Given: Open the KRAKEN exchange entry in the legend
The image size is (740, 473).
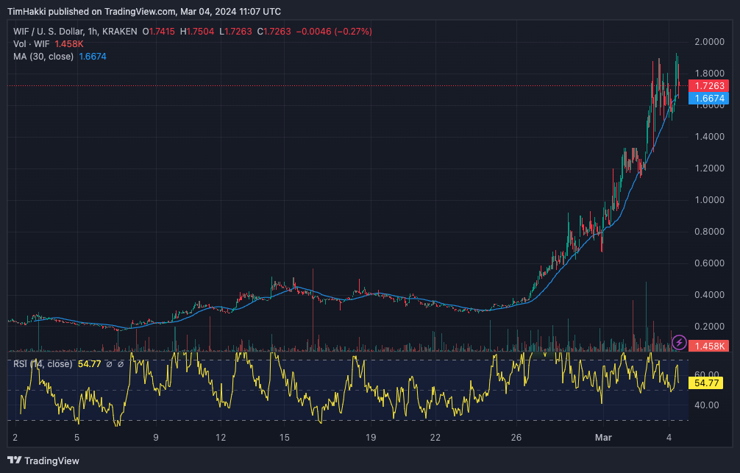Looking at the screenshot, I should pos(121,31).
